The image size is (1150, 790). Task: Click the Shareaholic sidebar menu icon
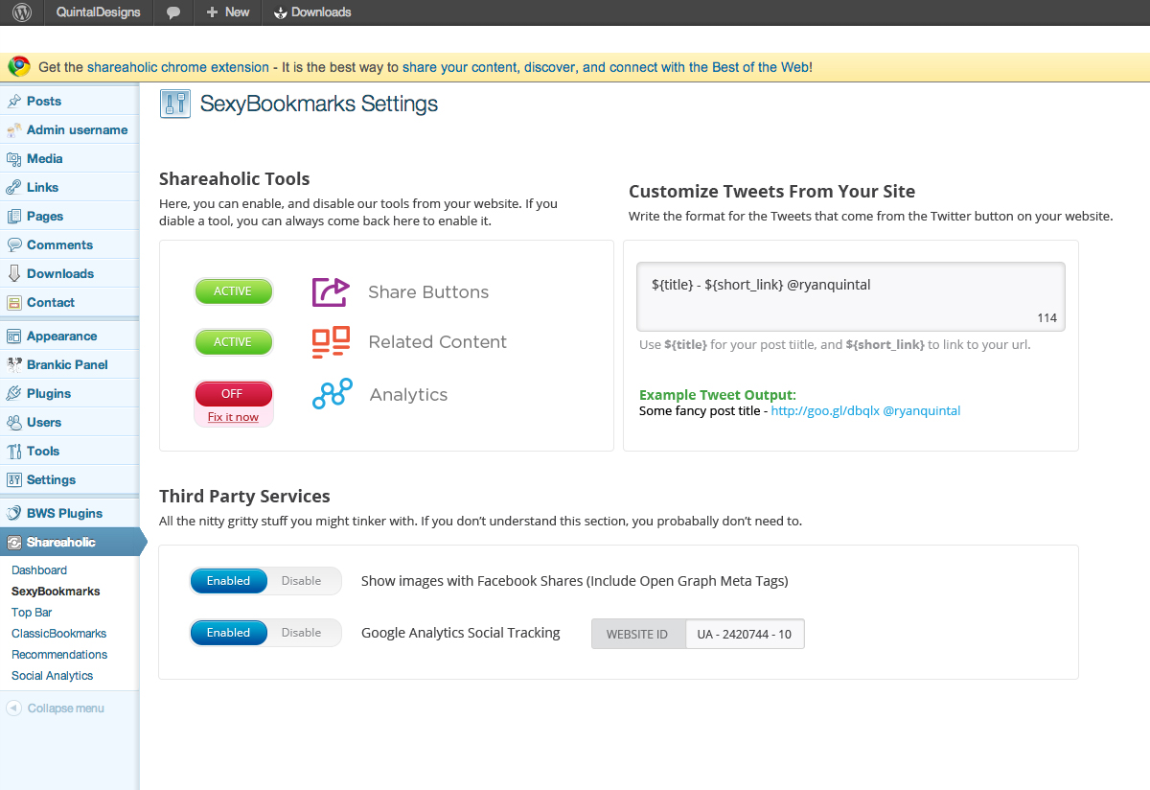coord(13,542)
